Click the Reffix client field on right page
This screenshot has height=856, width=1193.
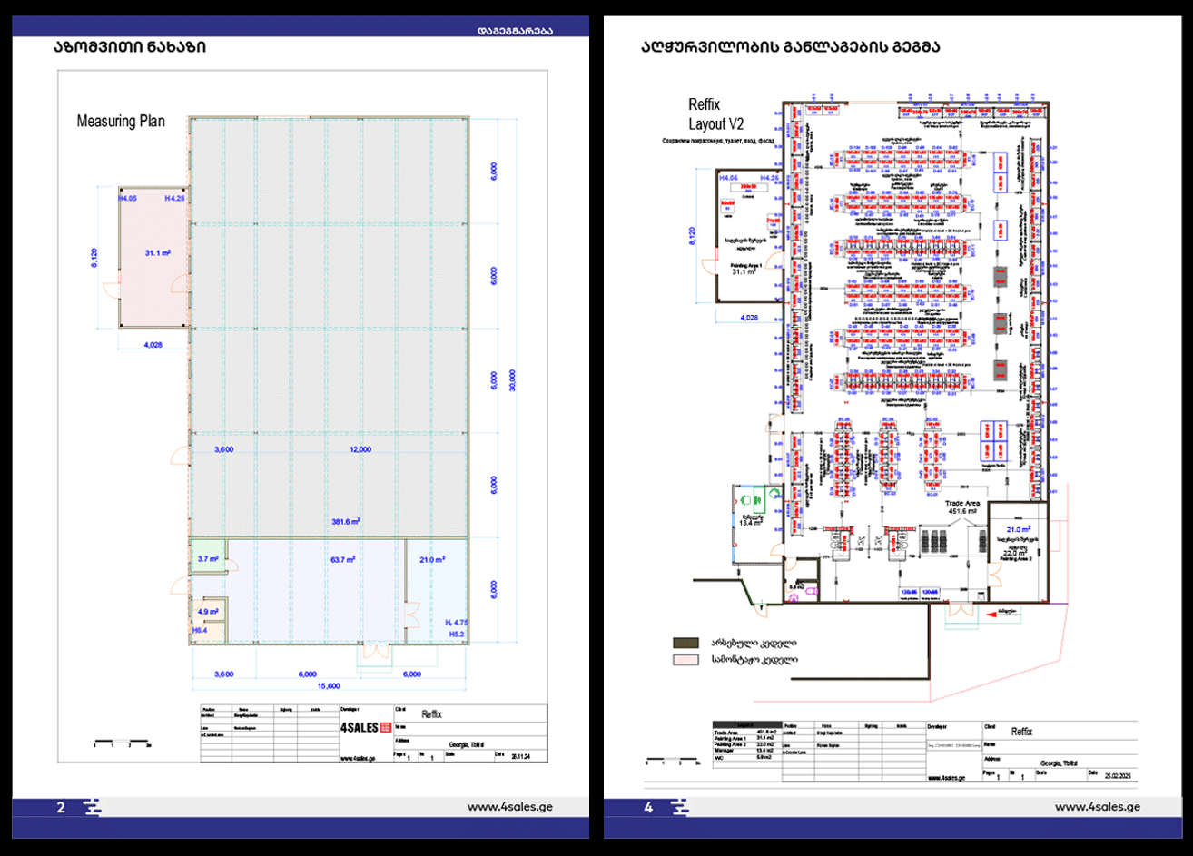point(1021,732)
